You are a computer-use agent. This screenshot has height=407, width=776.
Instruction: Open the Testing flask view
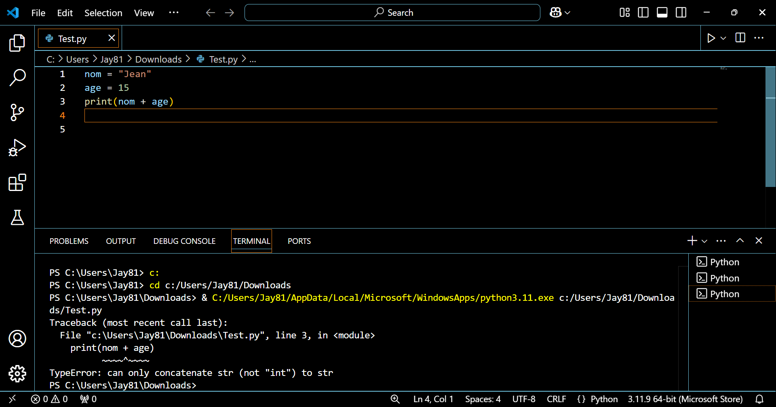(17, 218)
